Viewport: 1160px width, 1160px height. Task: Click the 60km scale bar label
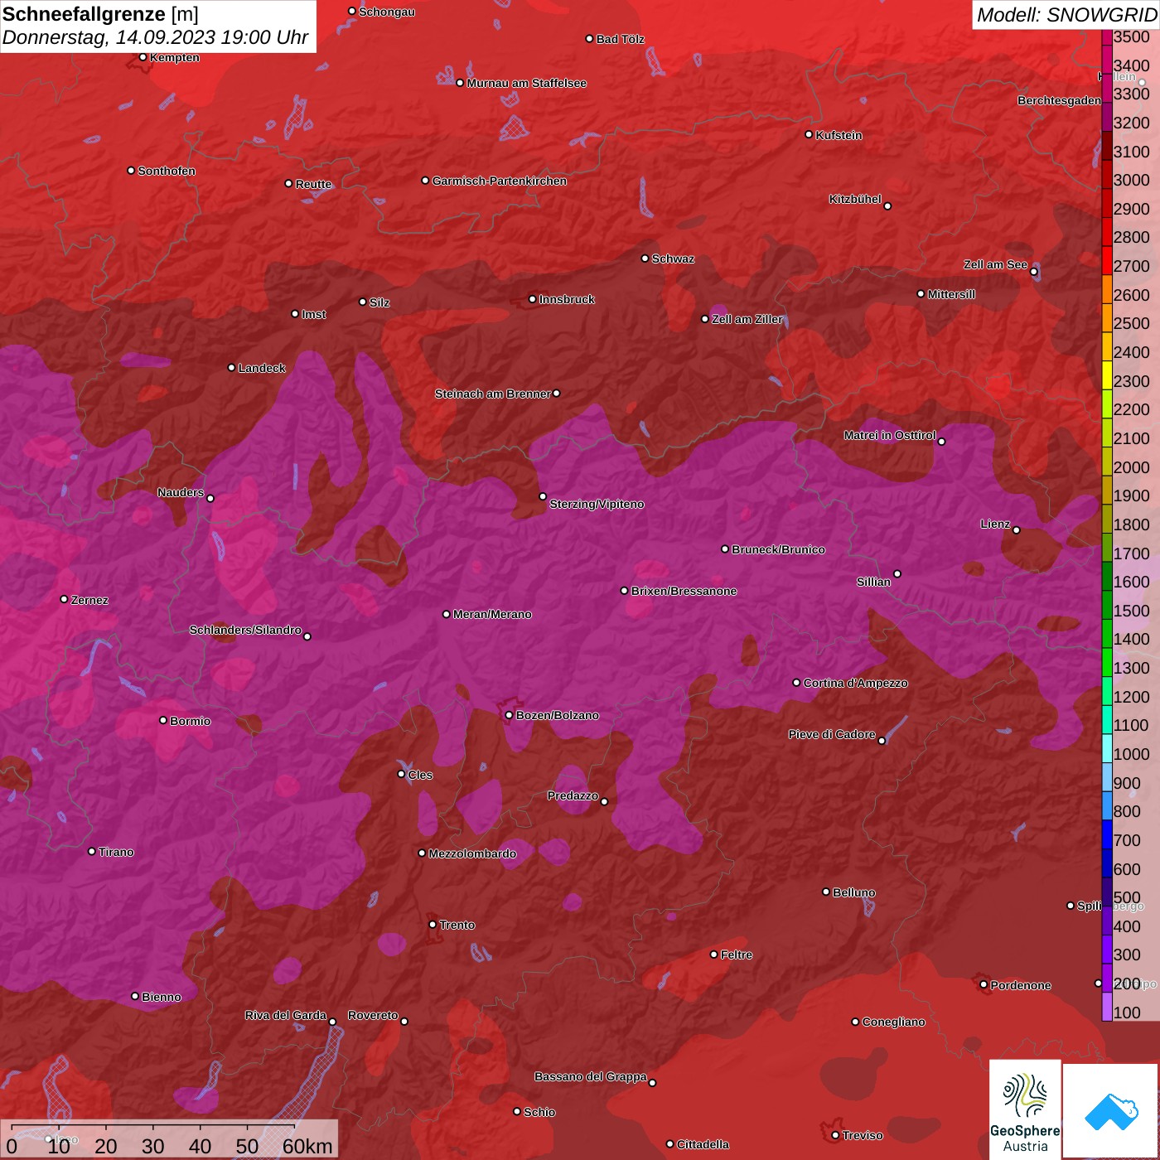[307, 1146]
